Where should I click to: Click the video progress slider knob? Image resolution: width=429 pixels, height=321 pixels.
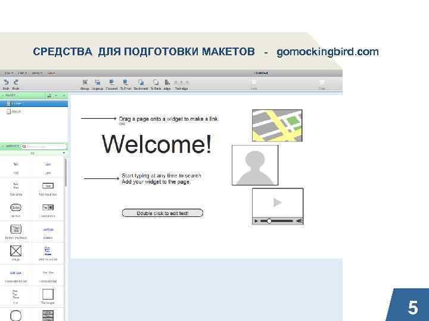click(x=269, y=221)
